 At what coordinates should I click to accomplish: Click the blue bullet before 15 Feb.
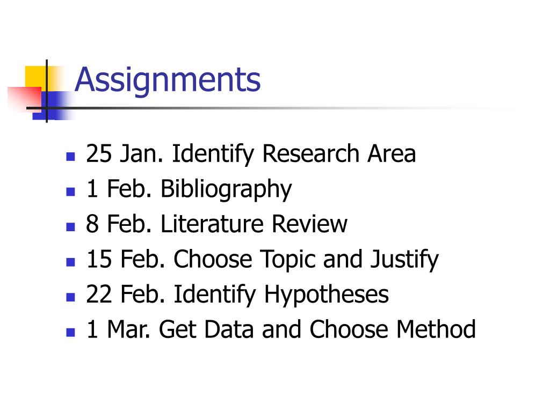pos(70,262)
